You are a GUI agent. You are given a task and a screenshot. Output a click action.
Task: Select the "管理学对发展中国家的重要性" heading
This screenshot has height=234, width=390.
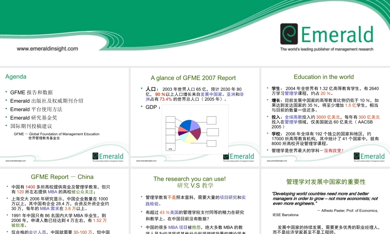(x=326, y=182)
